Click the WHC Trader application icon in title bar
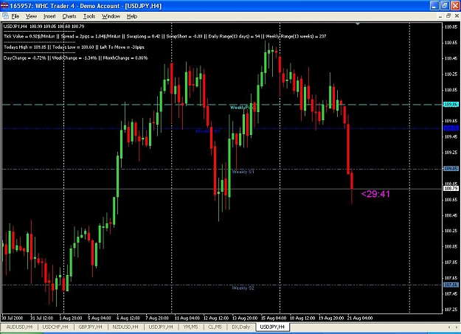461x334 pixels. coord(4,6)
